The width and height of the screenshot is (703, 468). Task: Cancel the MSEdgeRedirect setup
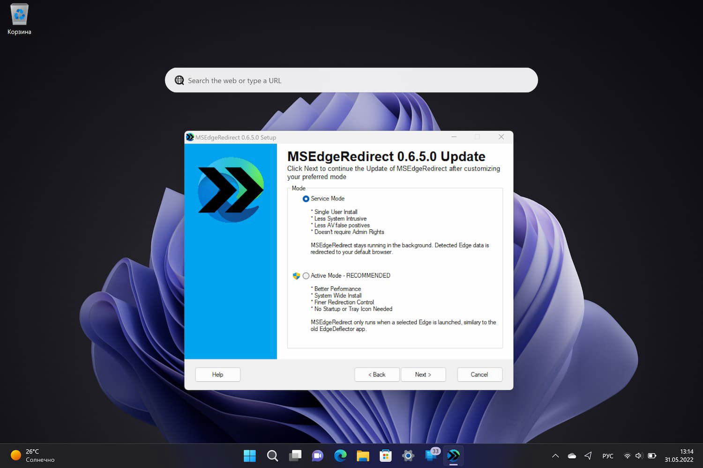479,374
